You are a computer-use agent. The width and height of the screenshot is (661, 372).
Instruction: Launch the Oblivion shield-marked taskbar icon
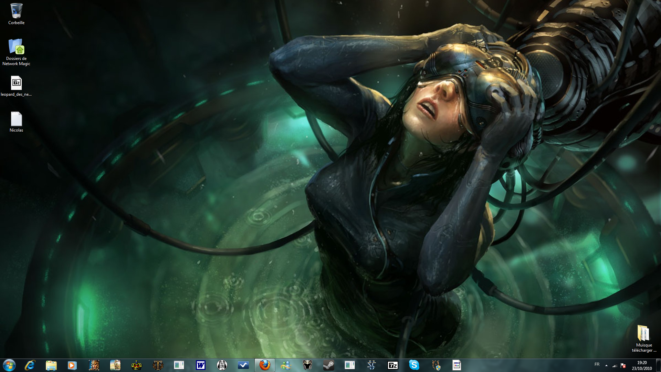(436, 365)
